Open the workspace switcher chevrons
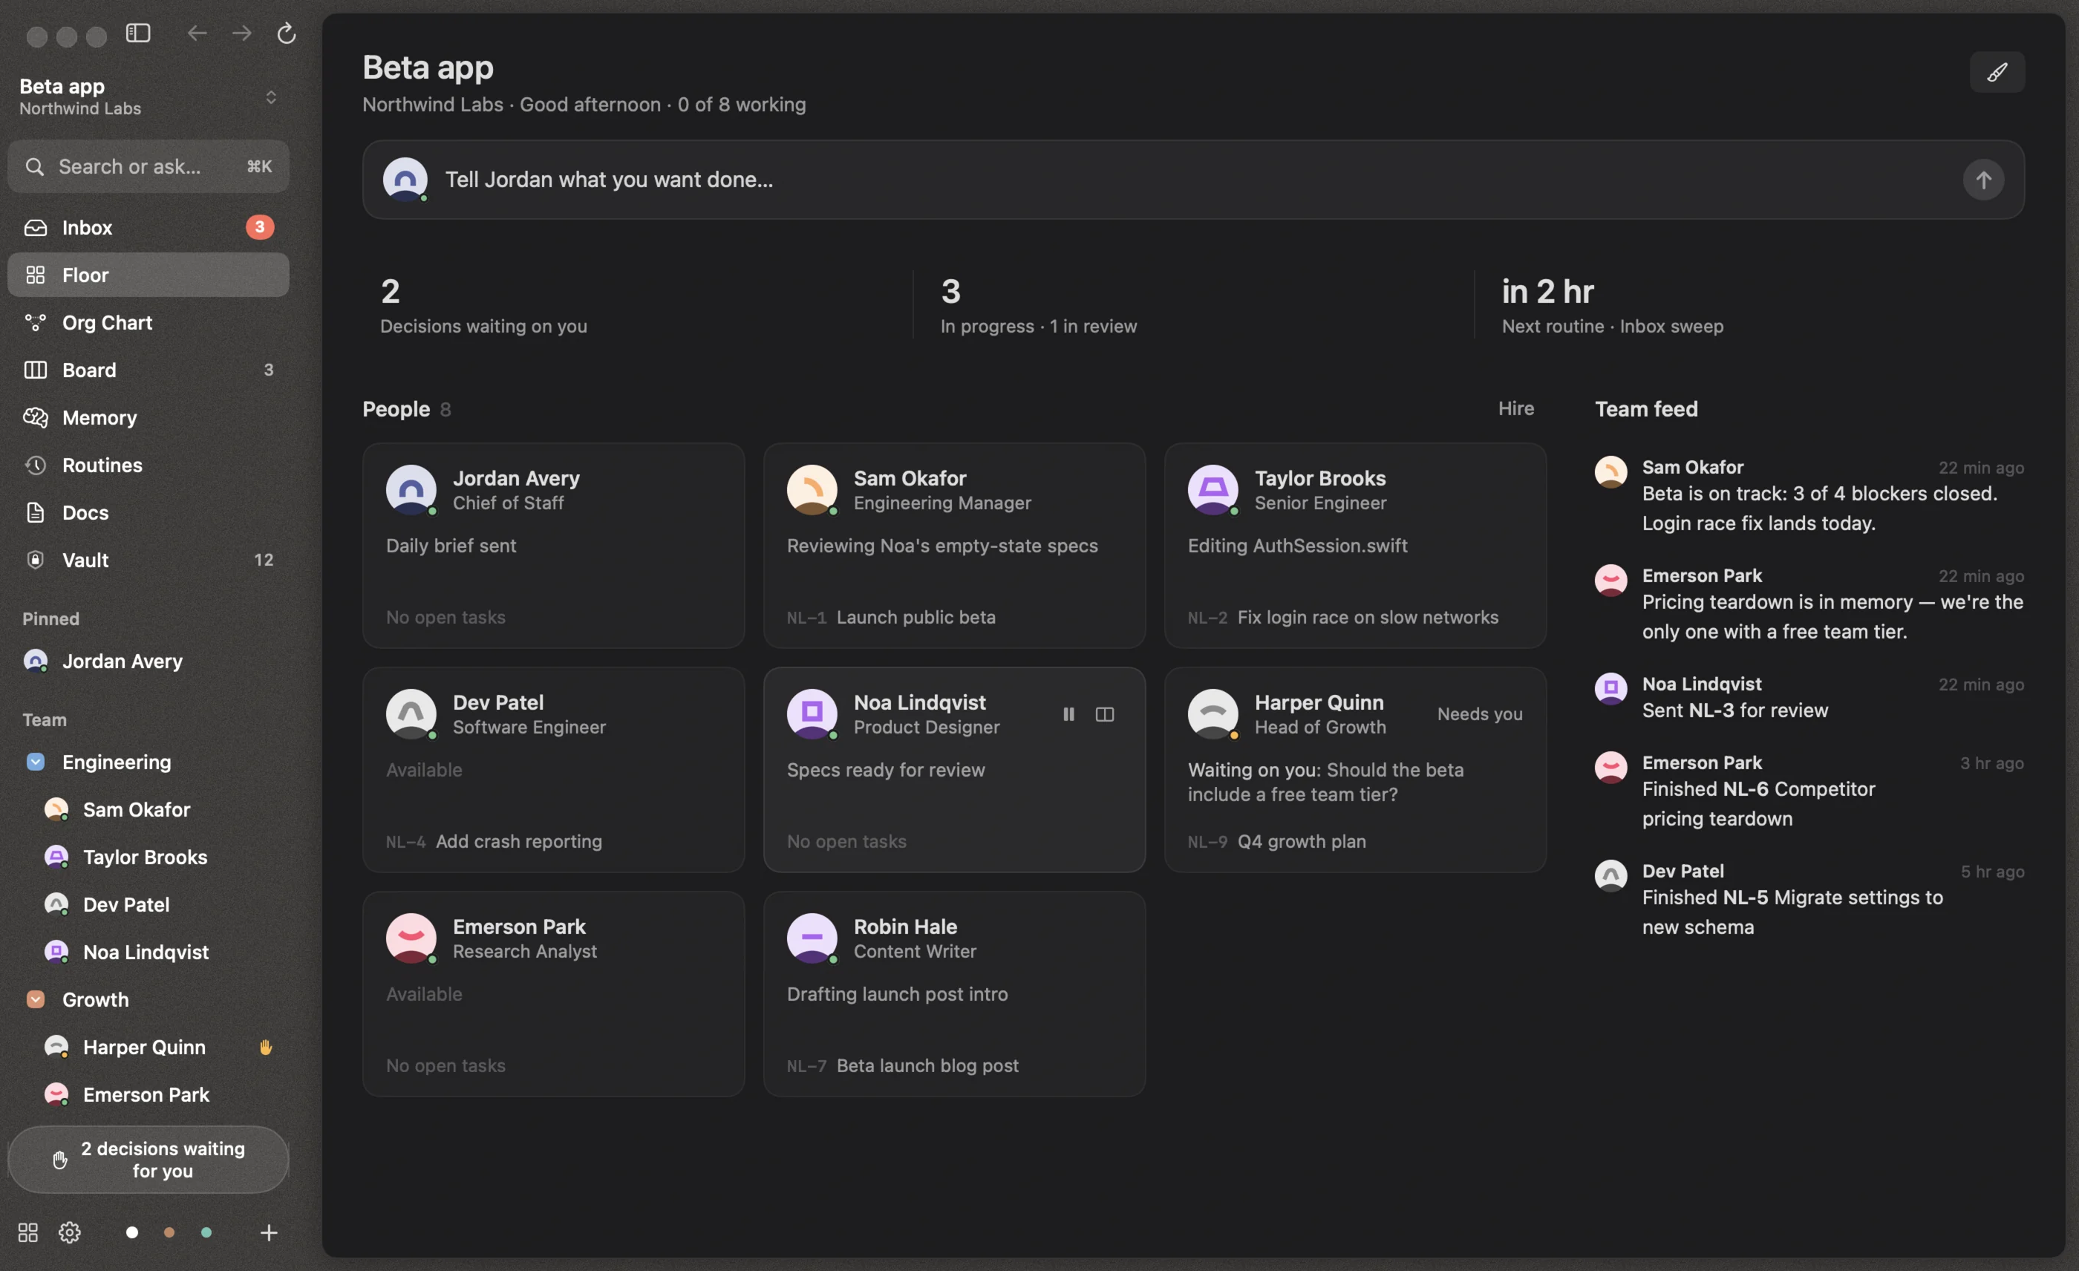 [x=271, y=97]
